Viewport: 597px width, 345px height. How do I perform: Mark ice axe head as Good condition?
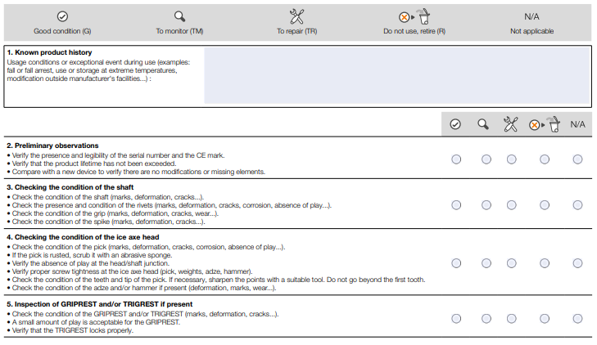456,263
